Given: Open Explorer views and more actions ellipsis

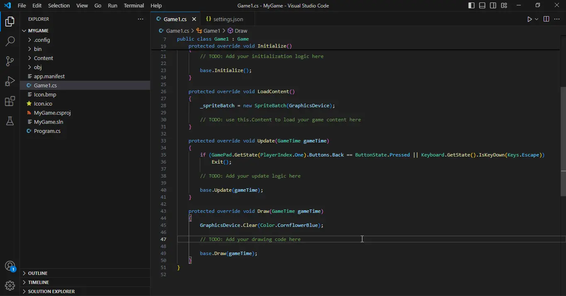Looking at the screenshot, I should pos(141,19).
